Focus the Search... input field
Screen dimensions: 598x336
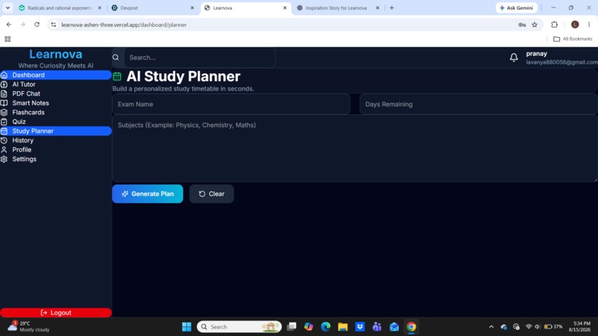pyautogui.click(x=200, y=58)
